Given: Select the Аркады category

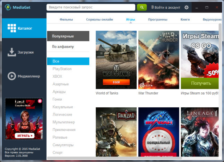Looking at the screenshot, I should click(59, 92).
